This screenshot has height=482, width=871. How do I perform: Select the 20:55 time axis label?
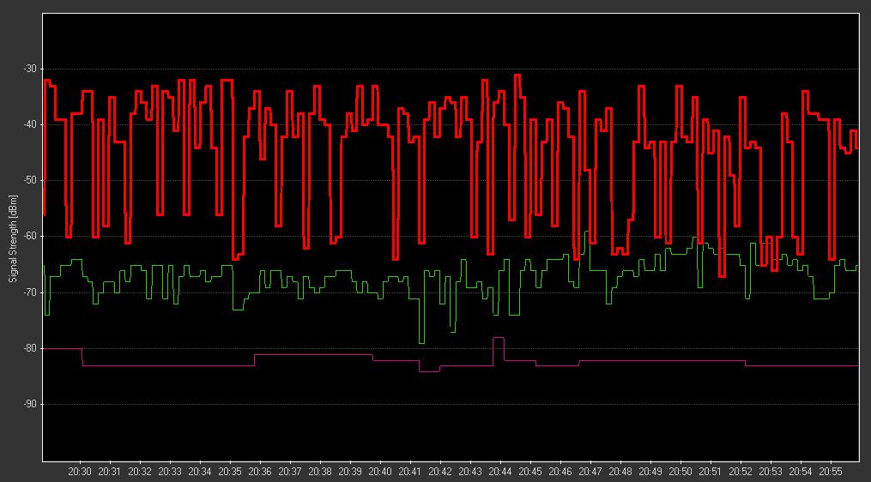tap(831, 472)
